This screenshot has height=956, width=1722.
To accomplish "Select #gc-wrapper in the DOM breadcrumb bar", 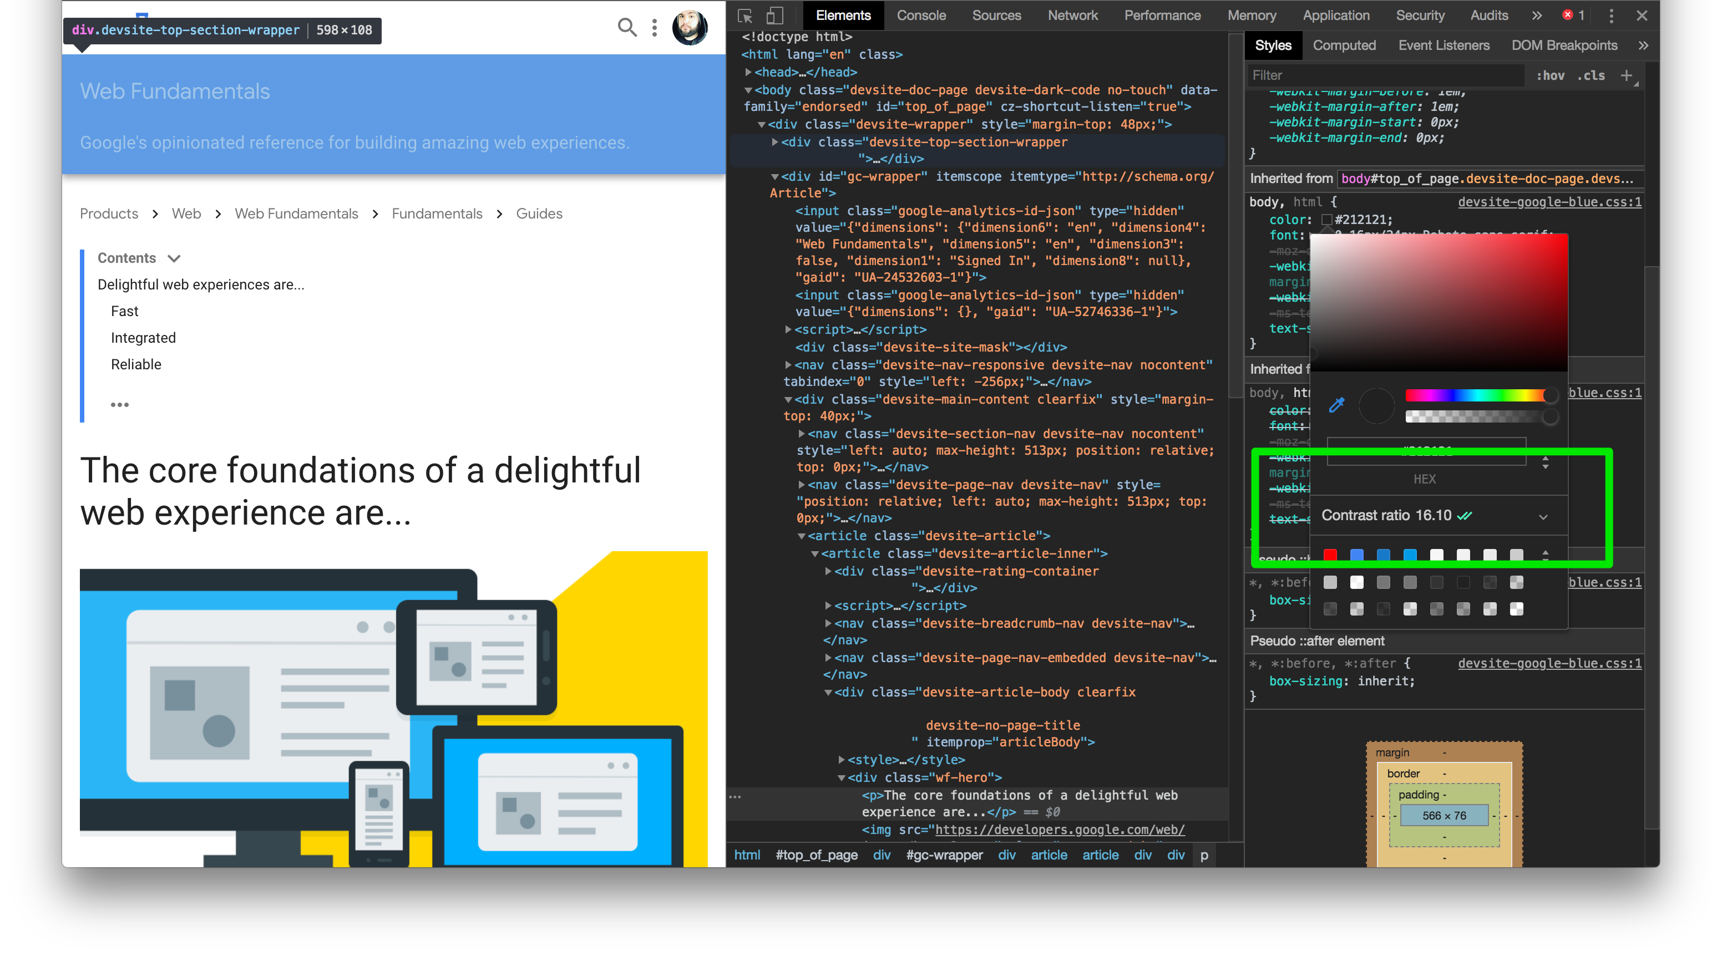I will click(944, 855).
